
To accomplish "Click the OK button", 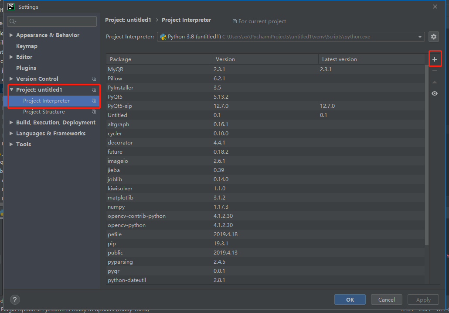I will (x=350, y=299).
